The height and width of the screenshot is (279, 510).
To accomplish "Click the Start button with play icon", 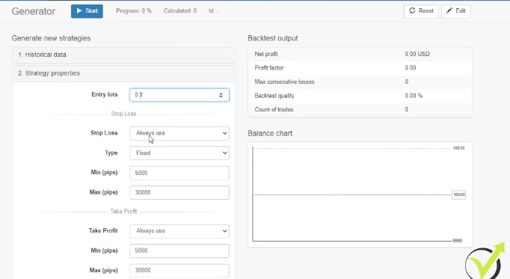I will tap(87, 11).
